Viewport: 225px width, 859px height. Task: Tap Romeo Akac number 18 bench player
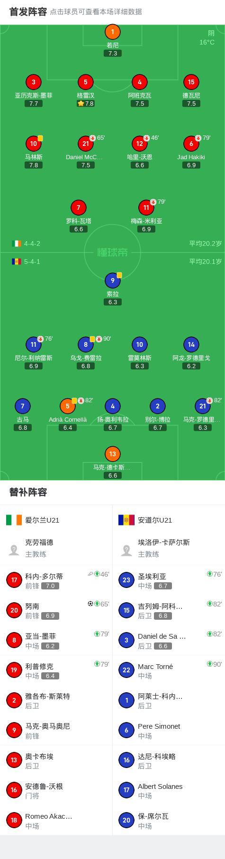point(56,820)
